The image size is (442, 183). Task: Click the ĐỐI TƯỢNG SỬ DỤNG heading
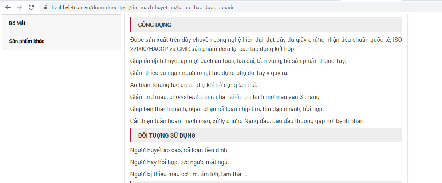(166, 135)
